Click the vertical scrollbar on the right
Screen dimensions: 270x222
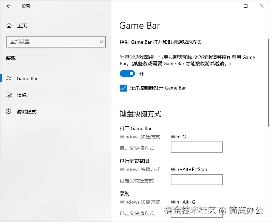[269, 83]
